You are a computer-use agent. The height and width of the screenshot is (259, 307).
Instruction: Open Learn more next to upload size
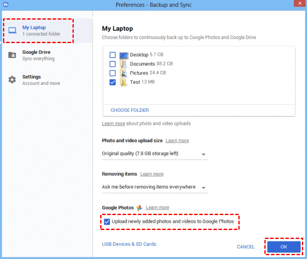point(177,141)
